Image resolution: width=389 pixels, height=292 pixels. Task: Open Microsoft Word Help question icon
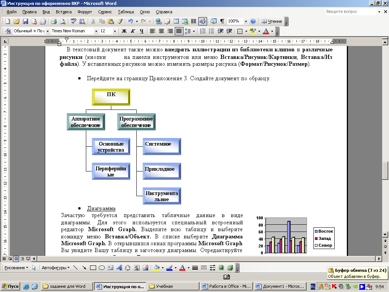[x=253, y=21]
